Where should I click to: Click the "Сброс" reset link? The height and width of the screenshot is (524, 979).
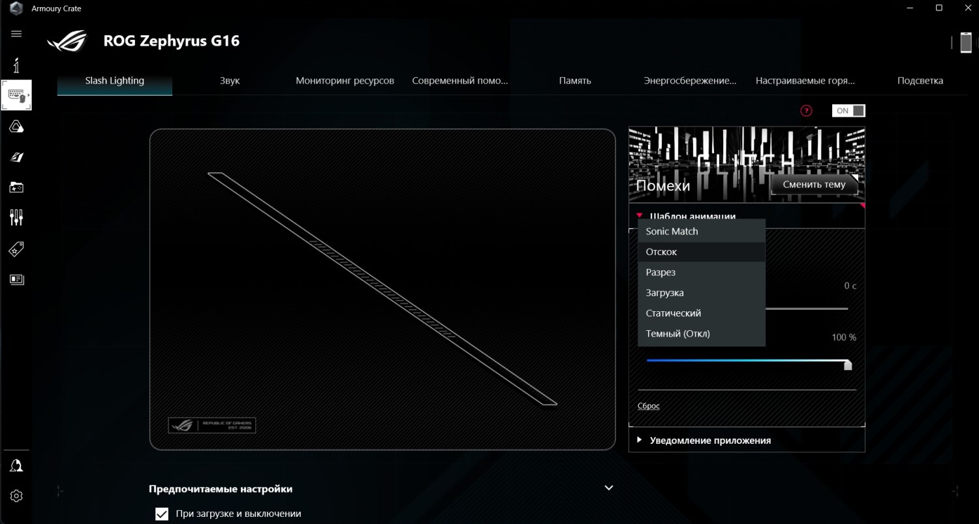coord(648,406)
